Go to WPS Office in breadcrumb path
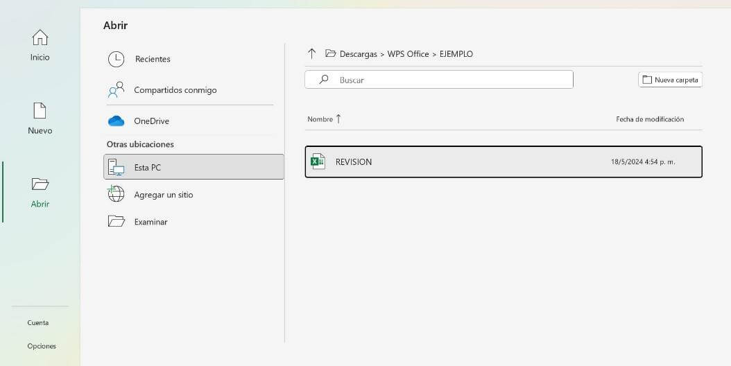 [408, 54]
